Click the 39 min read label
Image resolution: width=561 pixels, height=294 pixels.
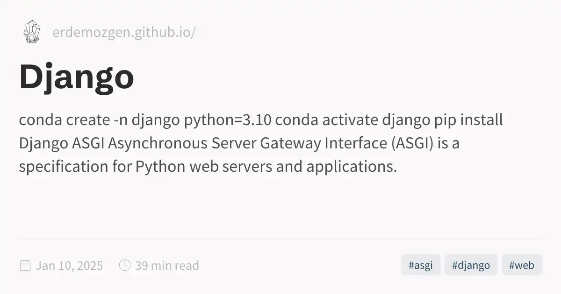167,266
